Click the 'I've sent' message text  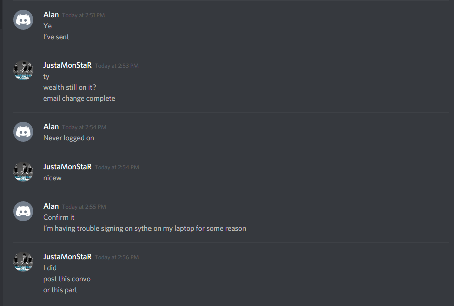[x=56, y=37]
